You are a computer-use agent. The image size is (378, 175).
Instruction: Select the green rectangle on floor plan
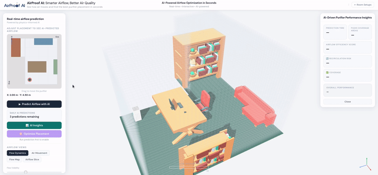point(55,67)
